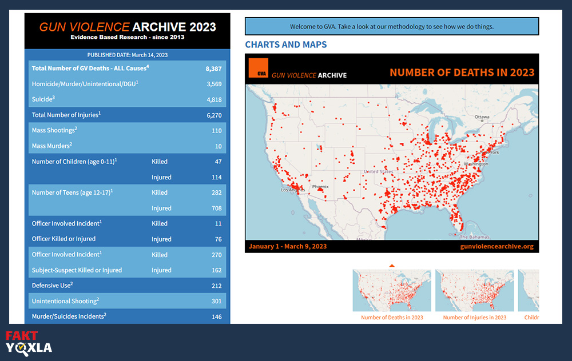Click 'Total Number of GV Deaths - ALL Causes' row
This screenshot has width=572, height=361.
[x=128, y=69]
